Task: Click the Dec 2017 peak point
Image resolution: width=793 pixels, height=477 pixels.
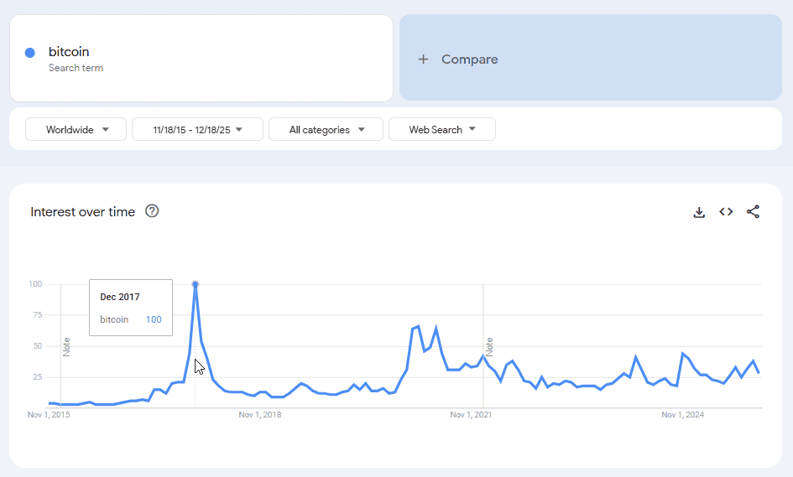Action: pyautogui.click(x=196, y=284)
